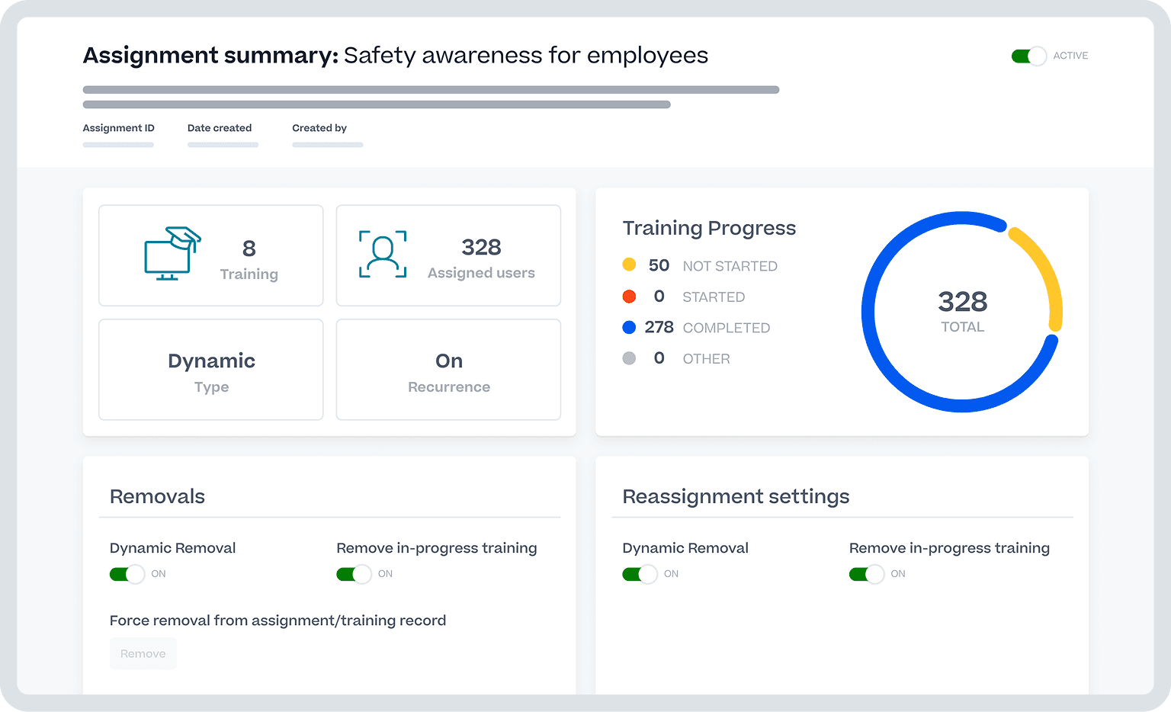Click the On Recurrence card

[x=448, y=370]
